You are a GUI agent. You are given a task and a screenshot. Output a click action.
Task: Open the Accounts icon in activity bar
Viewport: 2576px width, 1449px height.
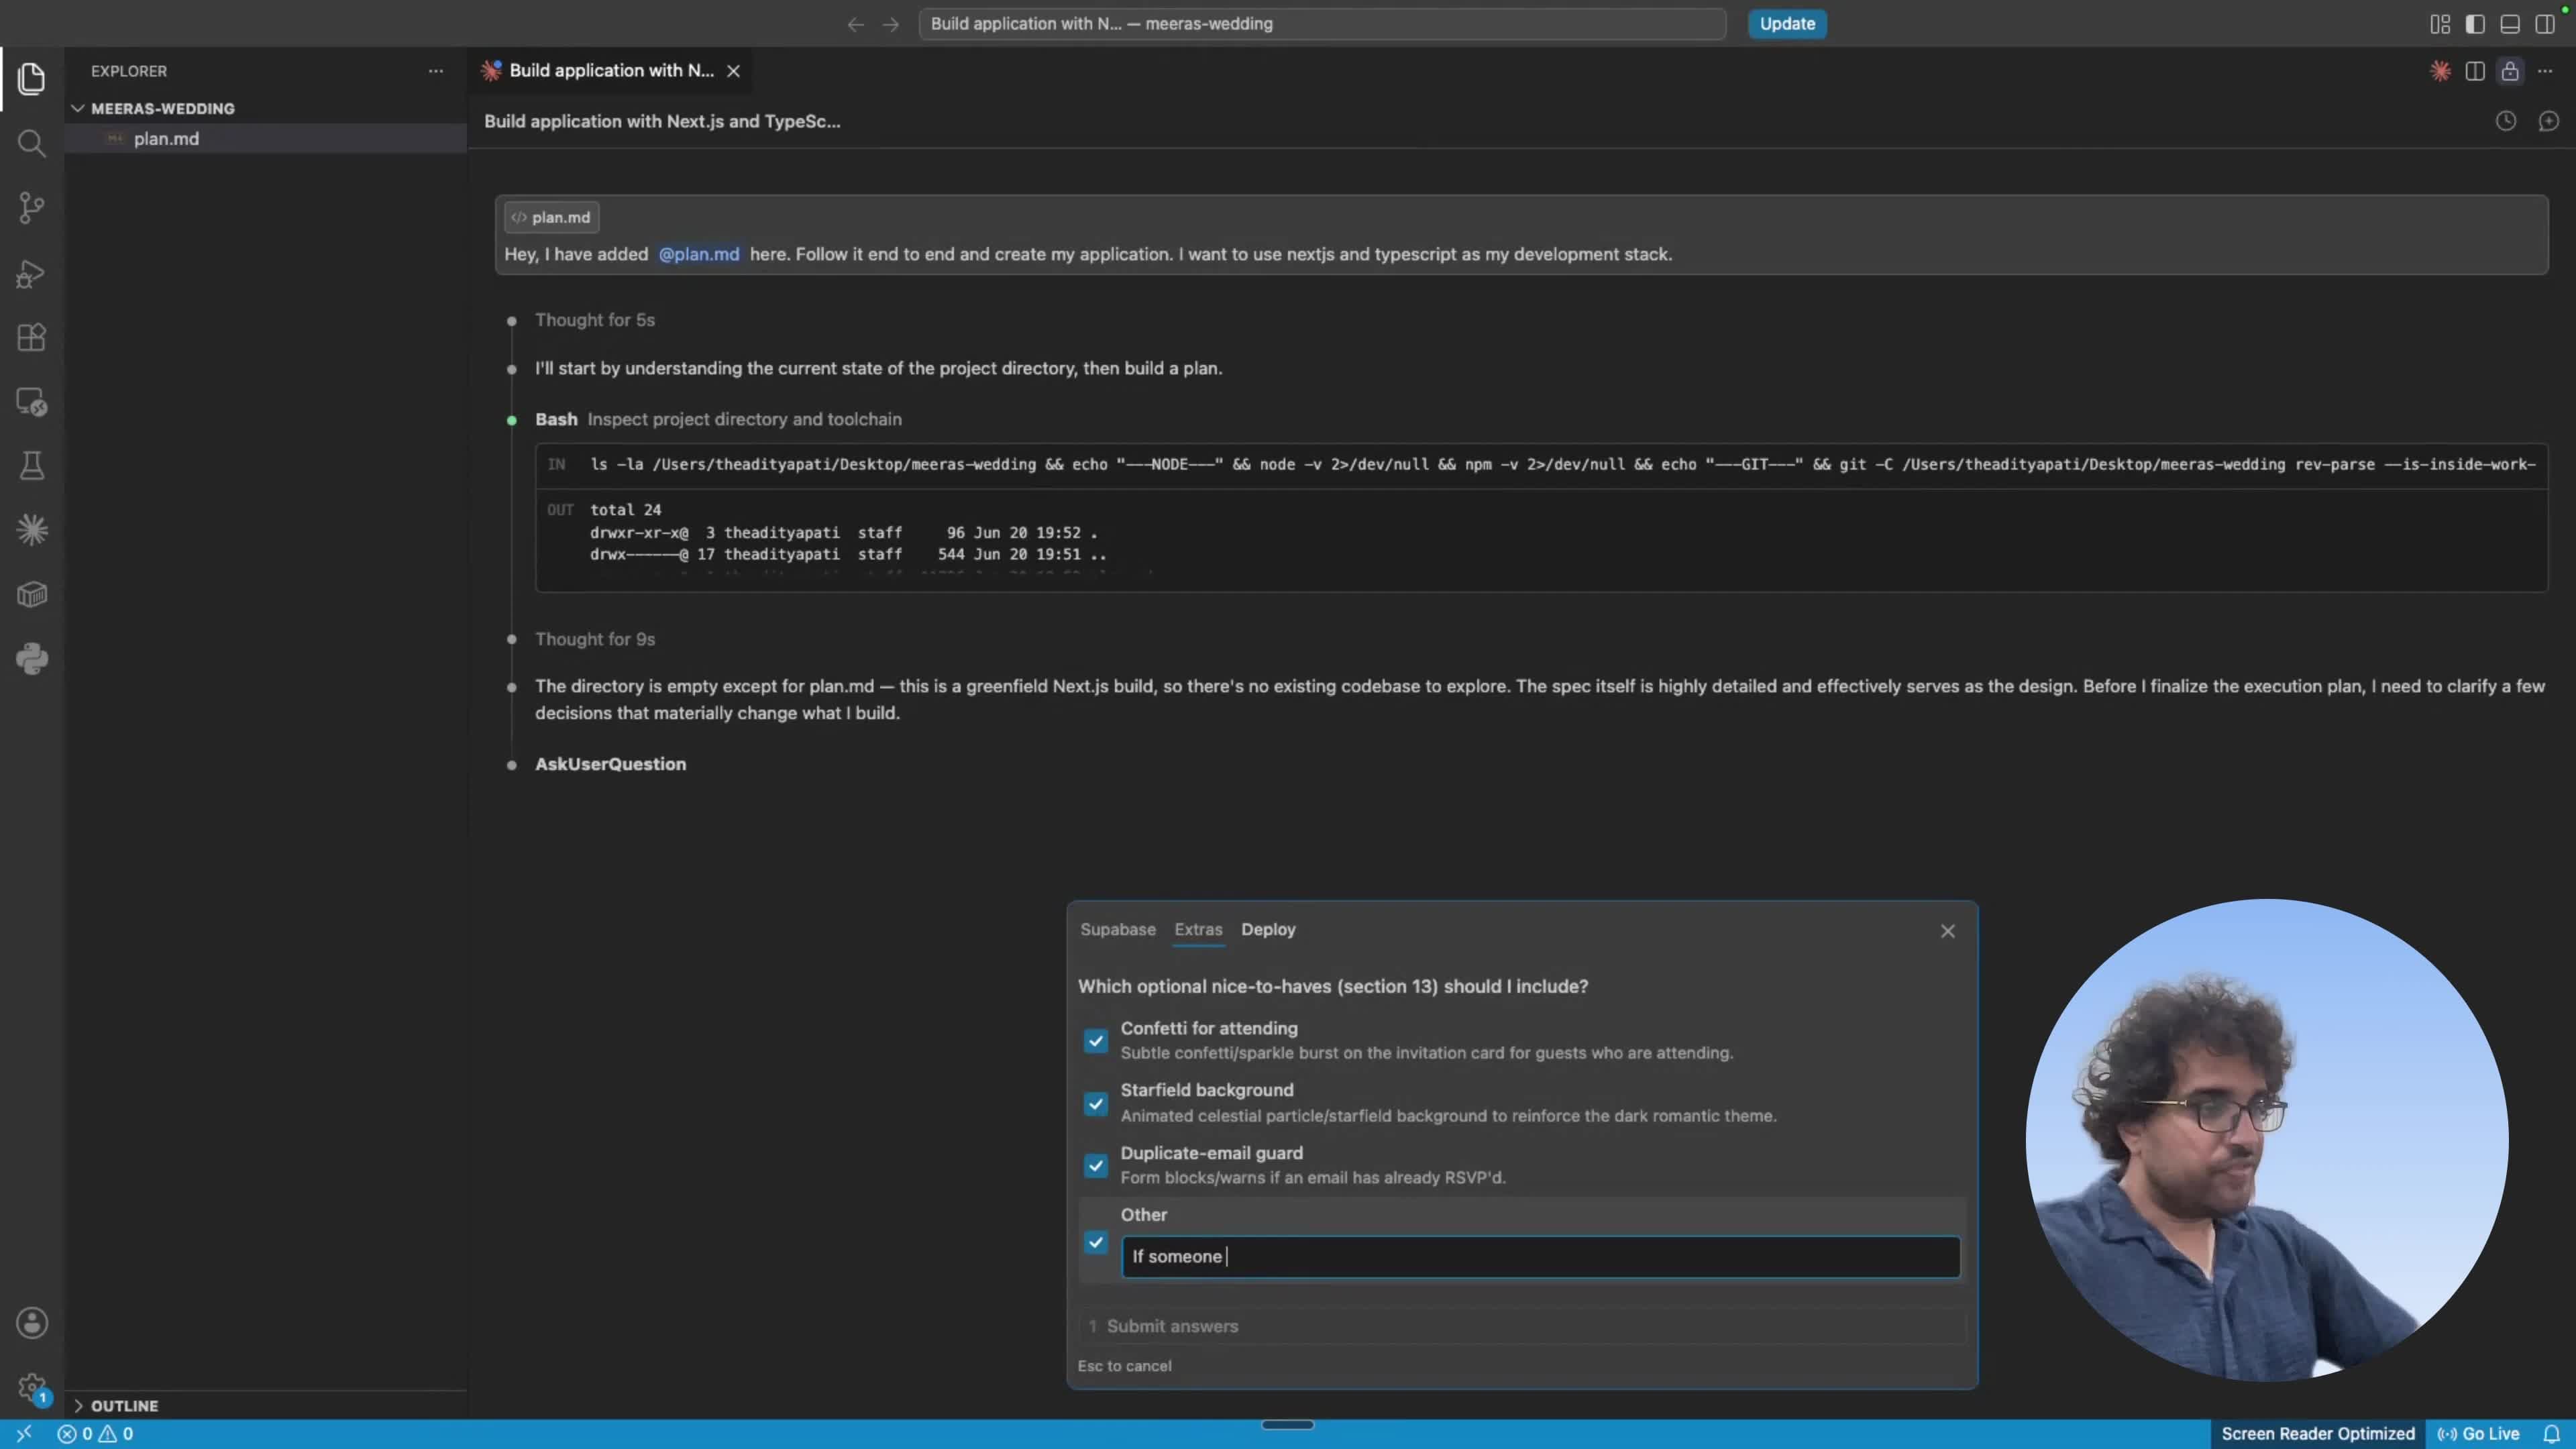(x=31, y=1323)
